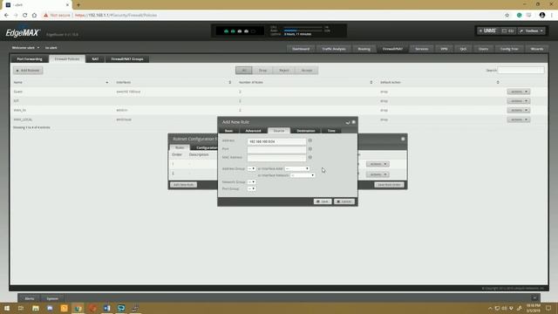Open the VPN section
The image size is (558, 314).
point(444,49)
